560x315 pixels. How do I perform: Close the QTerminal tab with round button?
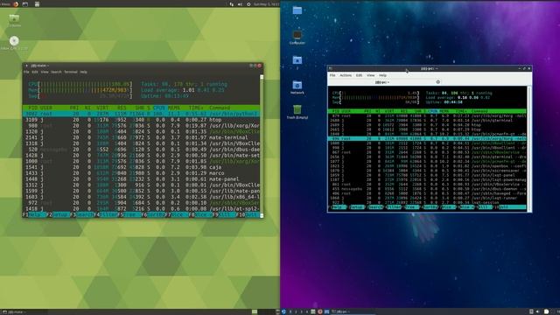438,81
